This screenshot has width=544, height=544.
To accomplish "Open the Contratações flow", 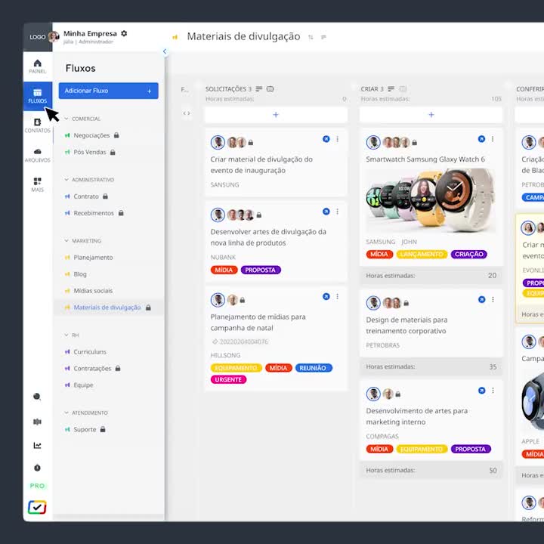I will point(92,369).
